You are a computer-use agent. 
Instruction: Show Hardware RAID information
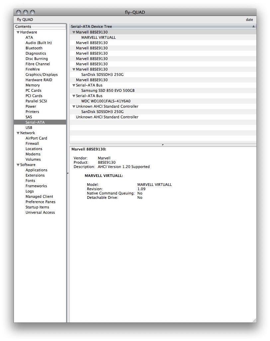pyautogui.click(x=39, y=80)
